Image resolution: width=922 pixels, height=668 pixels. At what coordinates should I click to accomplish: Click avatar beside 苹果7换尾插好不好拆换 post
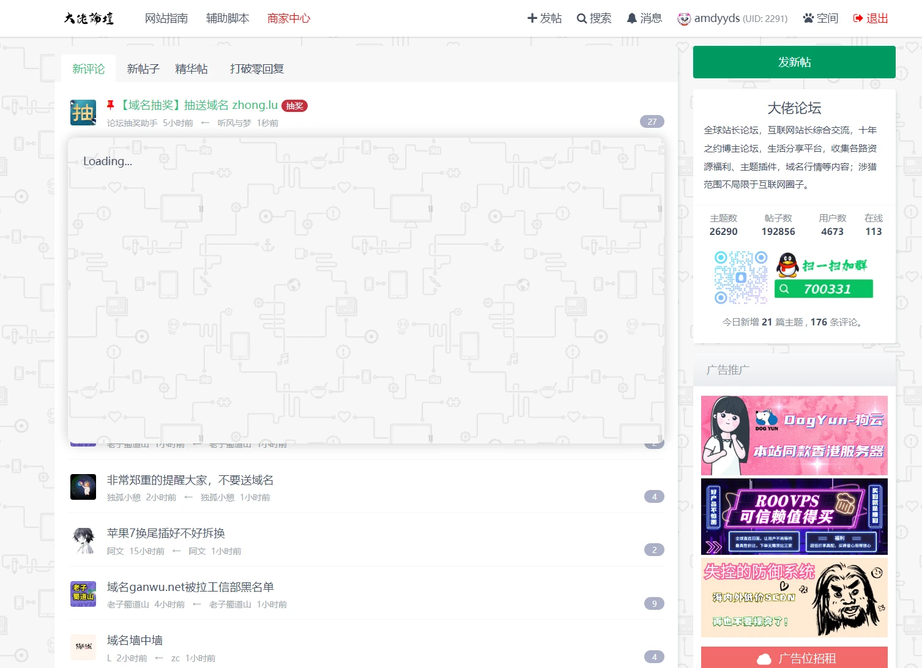[x=83, y=541]
